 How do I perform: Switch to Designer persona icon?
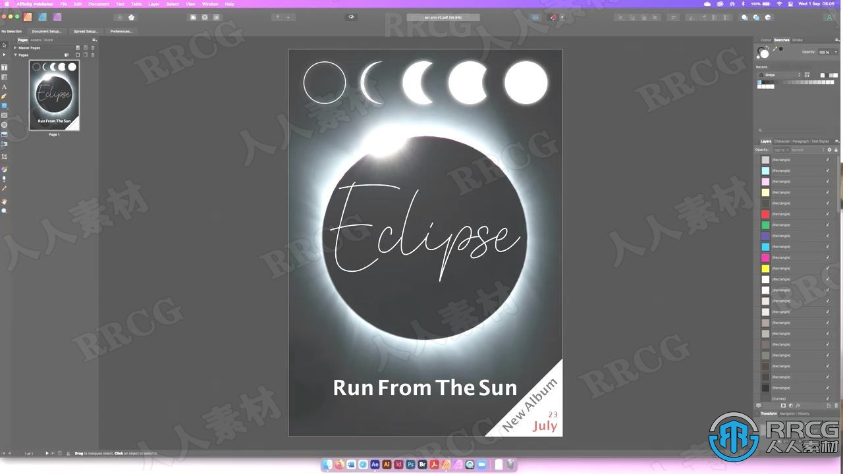(x=42, y=17)
